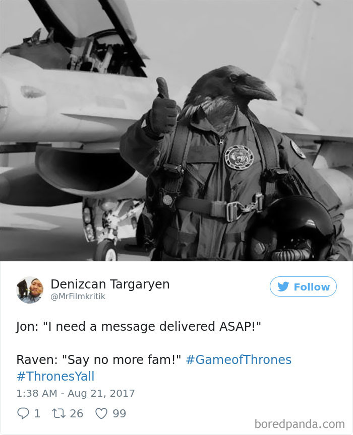353x435 pixels.
Task: Click the Denizcan Targaryen display name
Action: [110, 284]
